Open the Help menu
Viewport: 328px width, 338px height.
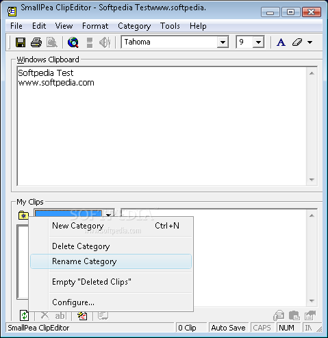coord(198,26)
